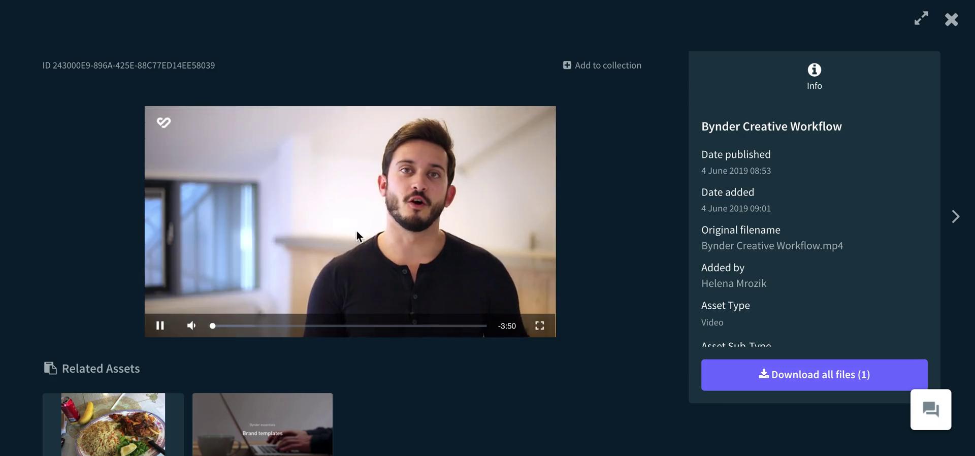Image resolution: width=975 pixels, height=456 pixels.
Task: Go to next asset arrow
Action: point(955,216)
